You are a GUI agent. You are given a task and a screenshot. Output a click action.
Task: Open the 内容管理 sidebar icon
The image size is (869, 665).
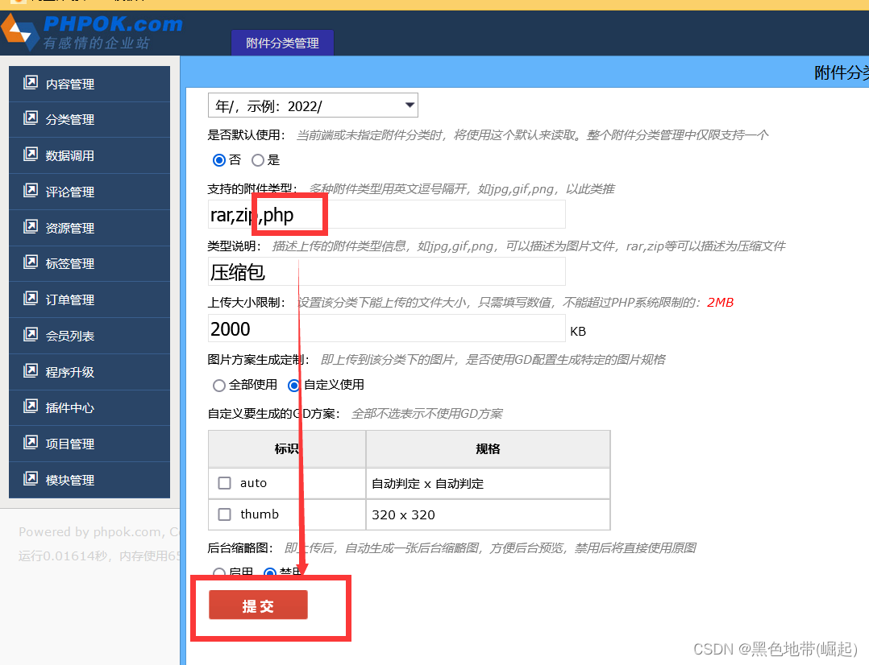[32, 84]
